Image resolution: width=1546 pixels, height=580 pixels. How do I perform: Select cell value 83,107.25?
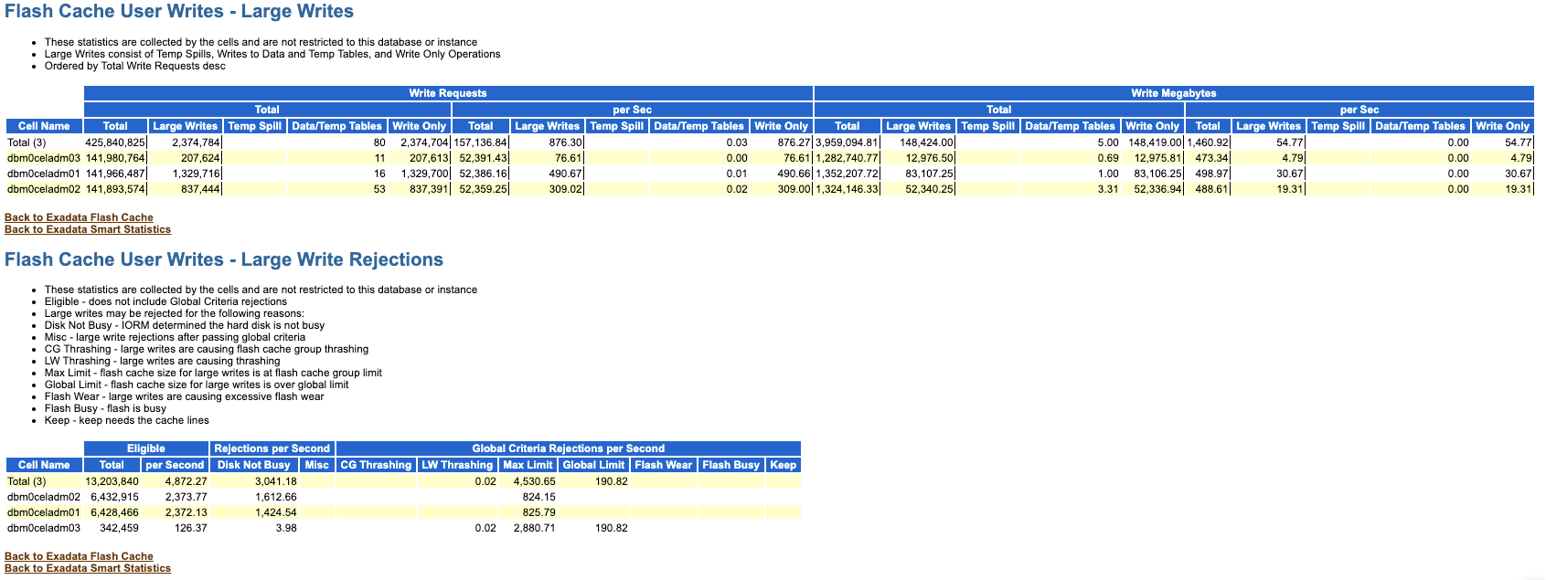930,174
